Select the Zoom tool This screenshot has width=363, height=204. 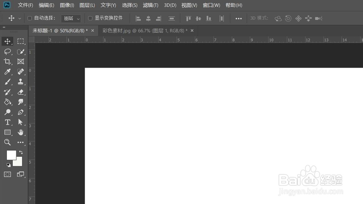[7, 142]
